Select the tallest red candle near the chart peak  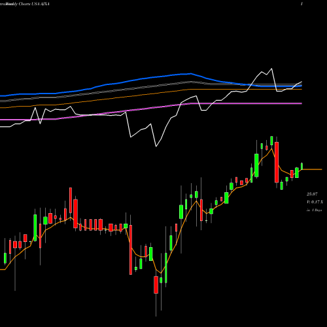point(277,162)
